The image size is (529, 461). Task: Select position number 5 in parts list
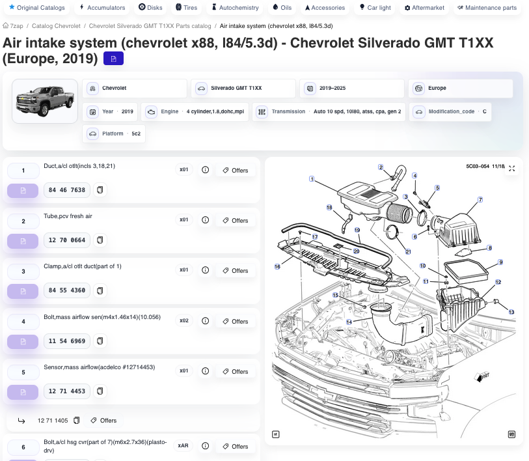click(x=23, y=372)
